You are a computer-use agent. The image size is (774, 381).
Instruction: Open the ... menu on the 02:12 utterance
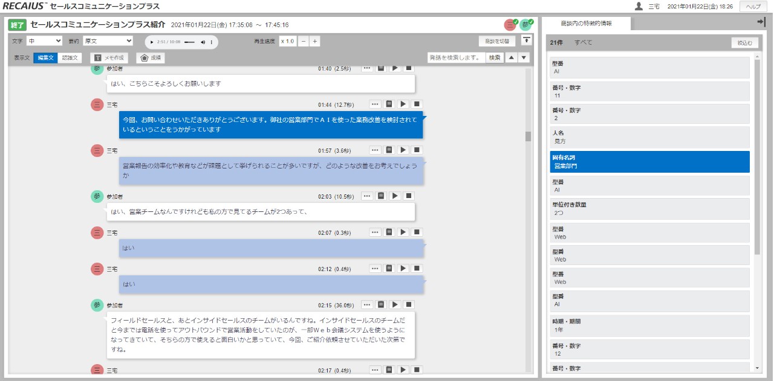pos(376,269)
